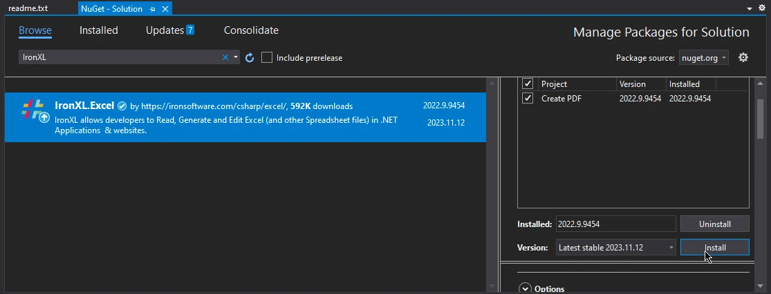The height and width of the screenshot is (294, 771).
Task: Enable the Include prerelease checkbox
Action: [267, 58]
